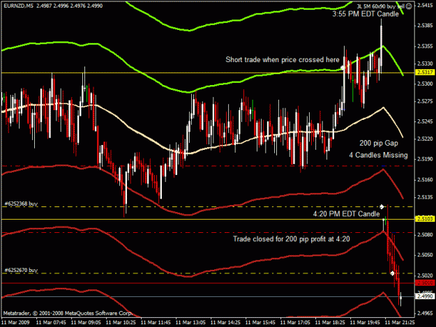Click the EURNZD,M5 symbol title text

point(18,6)
